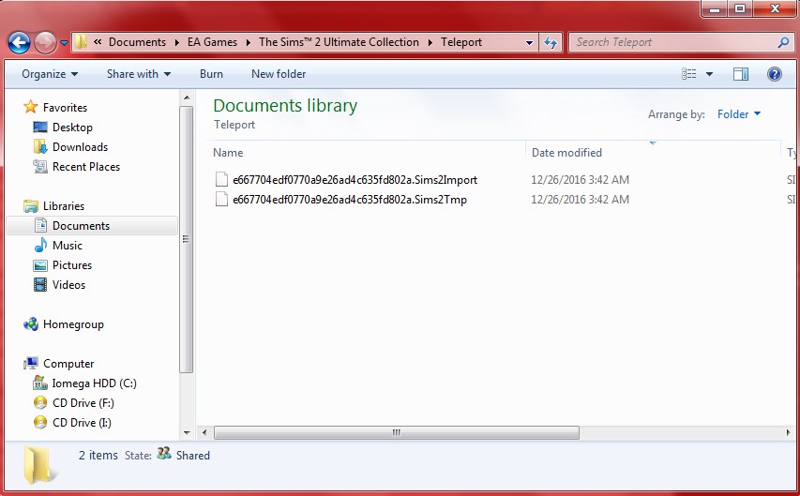Open Desktop in the navigation pane

(x=72, y=128)
